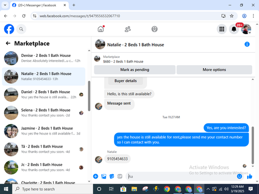
Task: Choose a GIF icon in composer
Action: (x=120, y=176)
